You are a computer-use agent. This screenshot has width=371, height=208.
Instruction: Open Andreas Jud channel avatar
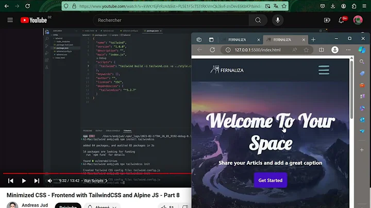tap(12, 205)
